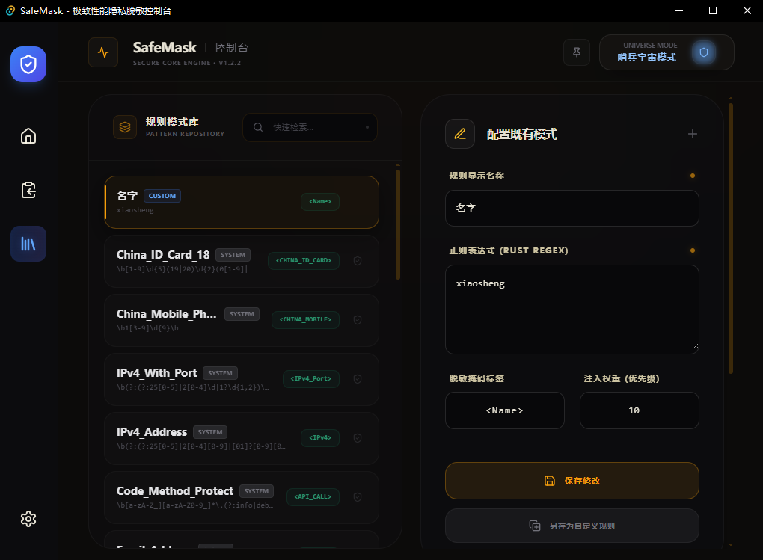Toggle the Universe Mode sentinel switch
This screenshot has width=763, height=560.
coord(704,52)
